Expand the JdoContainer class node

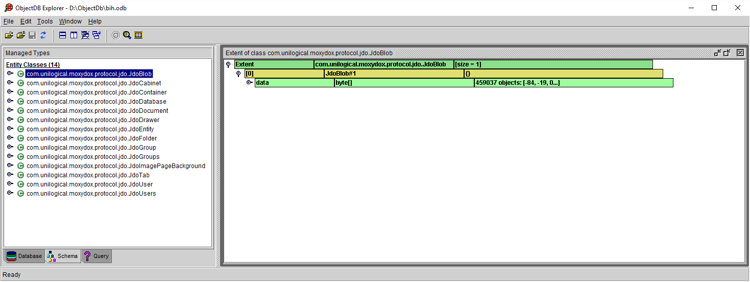tap(10, 92)
